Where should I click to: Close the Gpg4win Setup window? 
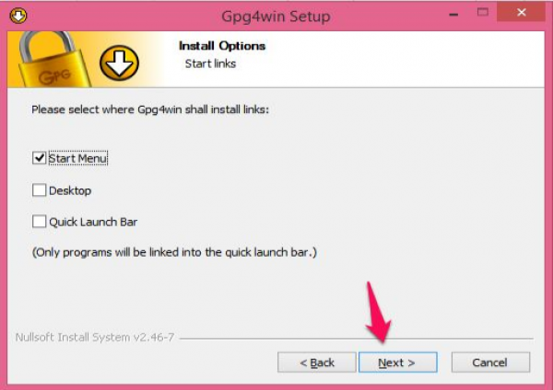(x=521, y=12)
